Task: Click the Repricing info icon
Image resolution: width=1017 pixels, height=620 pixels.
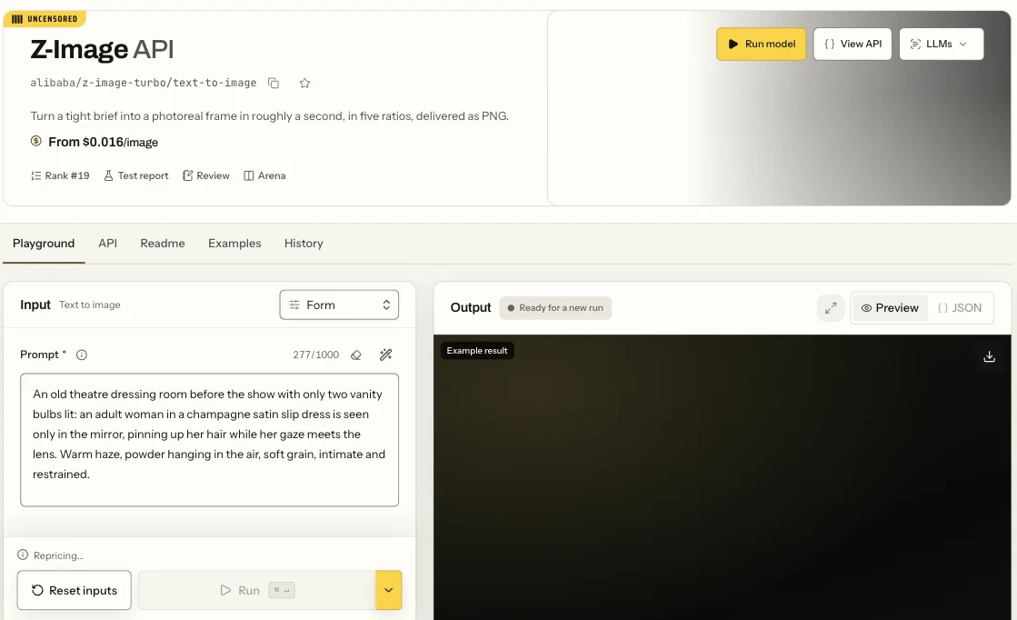Action: coord(23,555)
